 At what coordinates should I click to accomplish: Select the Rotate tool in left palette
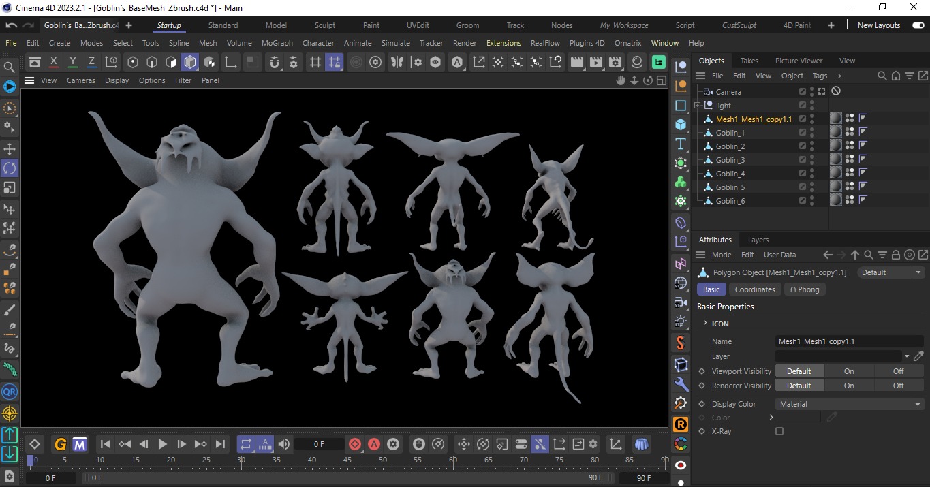point(10,168)
